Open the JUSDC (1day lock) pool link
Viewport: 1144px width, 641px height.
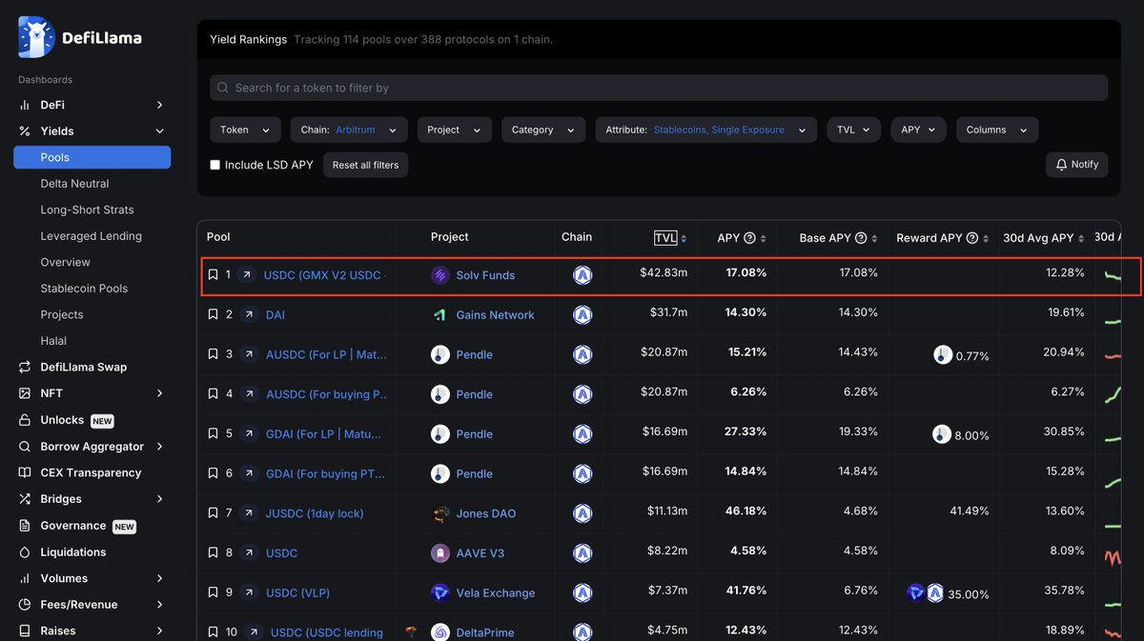(x=315, y=513)
